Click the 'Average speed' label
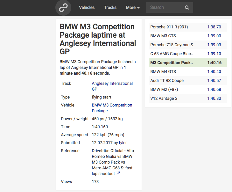 click(x=74, y=135)
